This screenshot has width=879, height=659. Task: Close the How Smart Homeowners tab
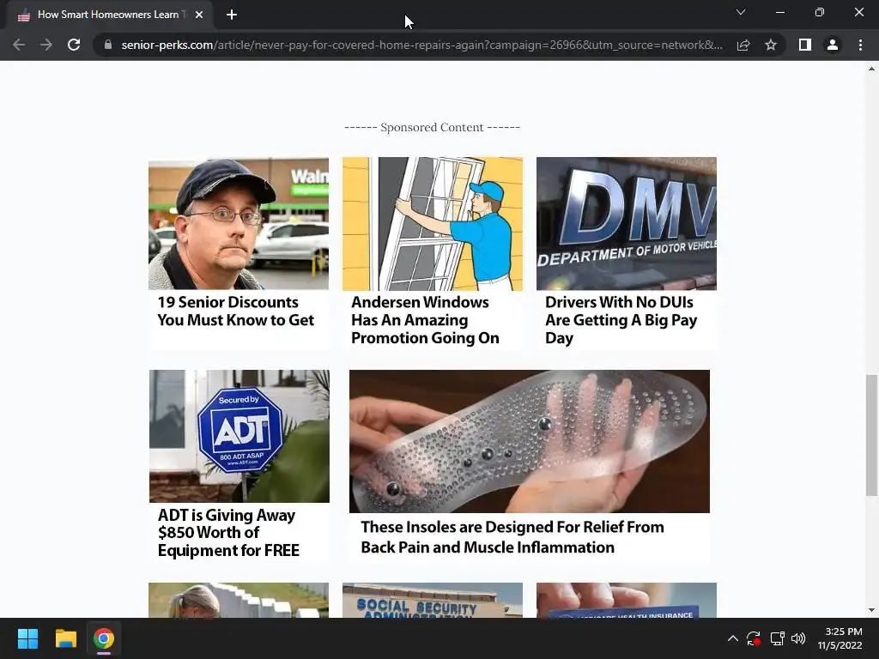(199, 15)
